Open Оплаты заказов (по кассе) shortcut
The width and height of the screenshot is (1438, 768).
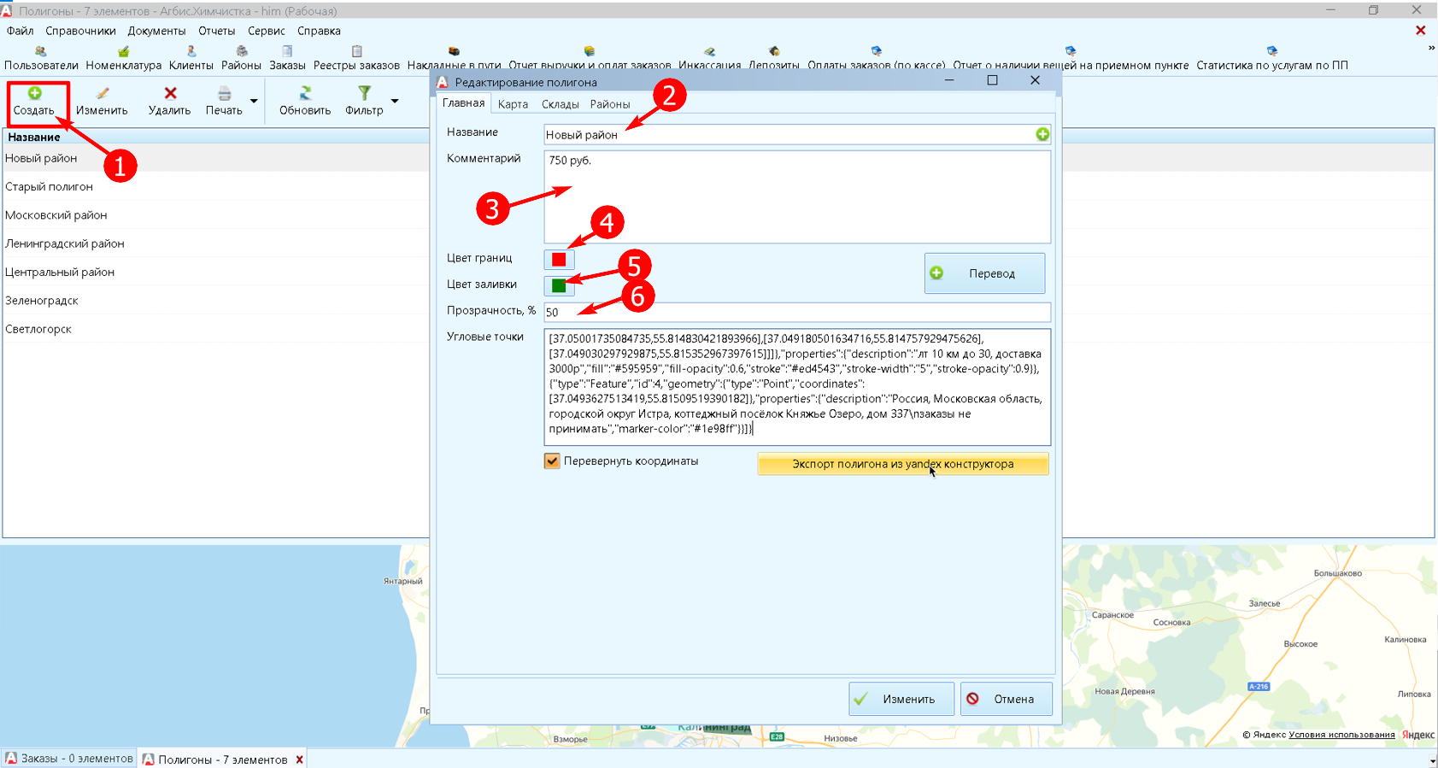tap(877, 59)
